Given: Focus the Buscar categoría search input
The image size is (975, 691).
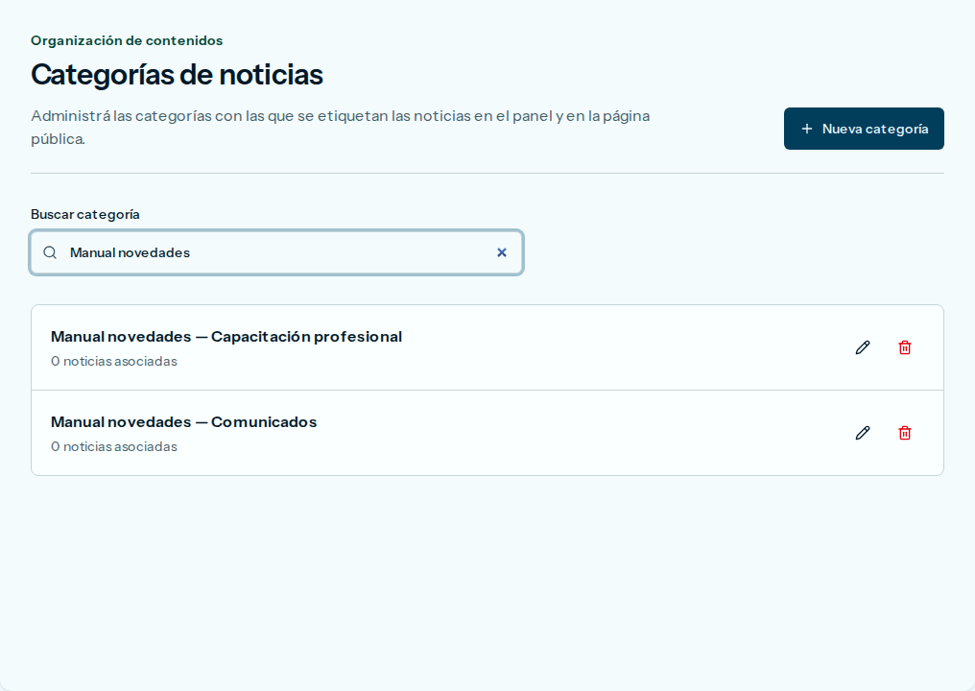Looking at the screenshot, I should point(276,252).
